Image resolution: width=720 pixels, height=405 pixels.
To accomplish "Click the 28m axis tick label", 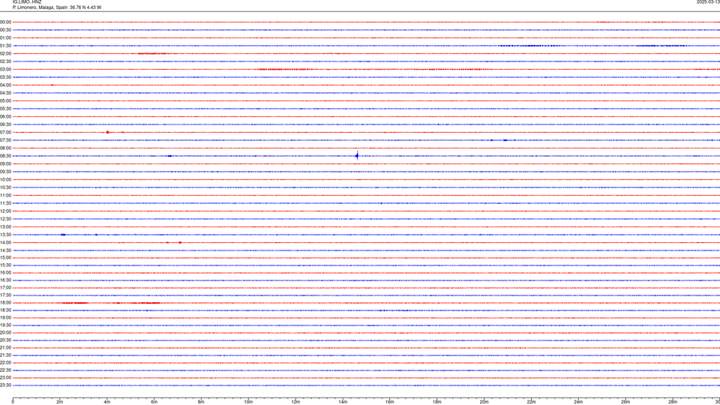I will (673, 402).
